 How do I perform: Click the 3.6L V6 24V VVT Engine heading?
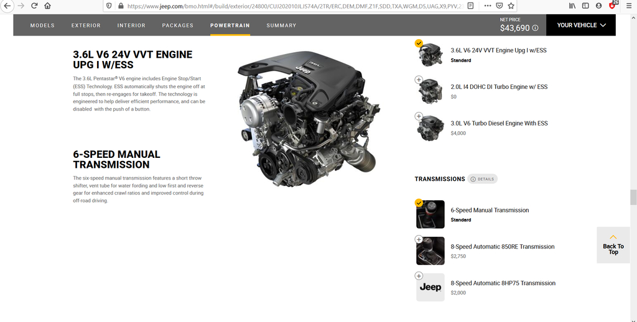[133, 60]
